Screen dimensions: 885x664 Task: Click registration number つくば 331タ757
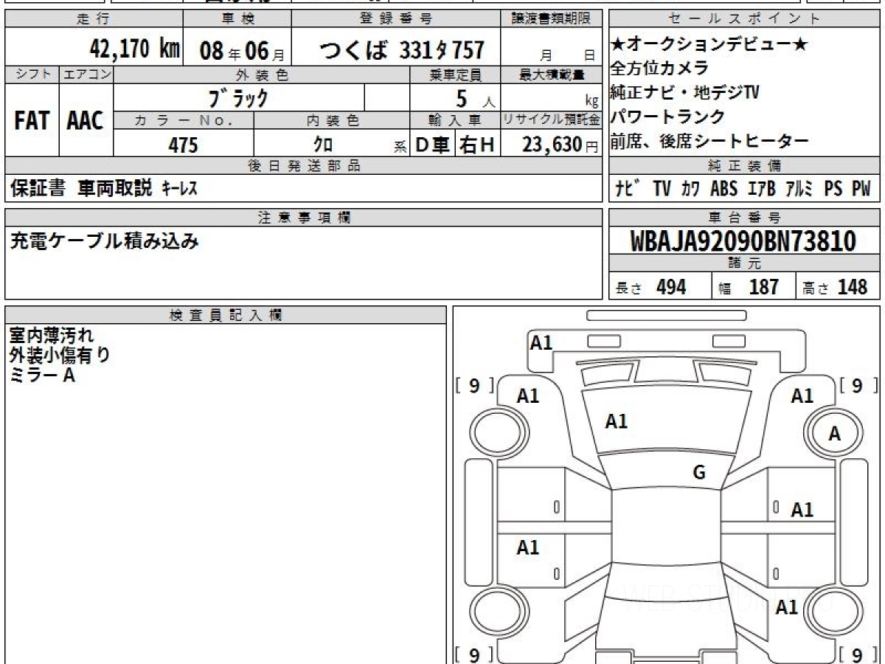(402, 50)
